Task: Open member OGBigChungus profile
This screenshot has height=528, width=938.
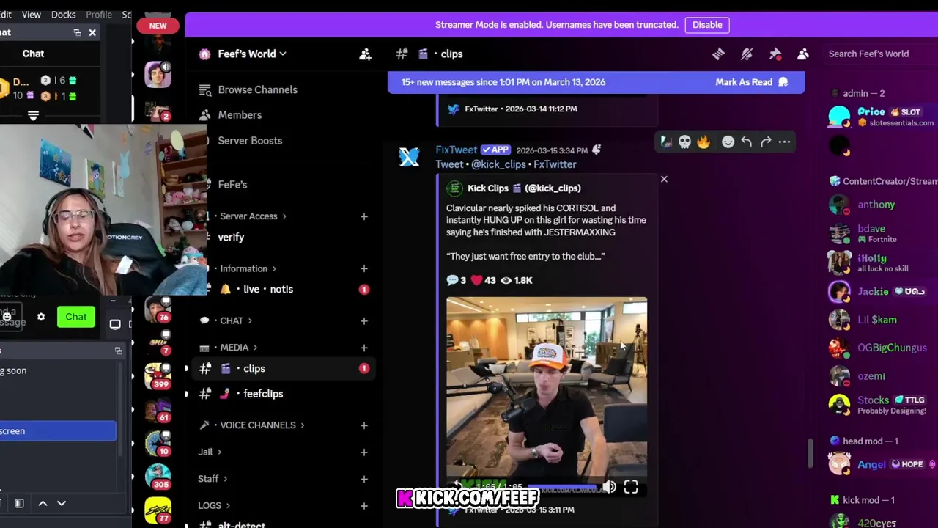Action: 881,348
